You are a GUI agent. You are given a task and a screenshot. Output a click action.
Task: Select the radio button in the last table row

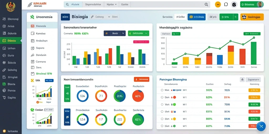162,126
